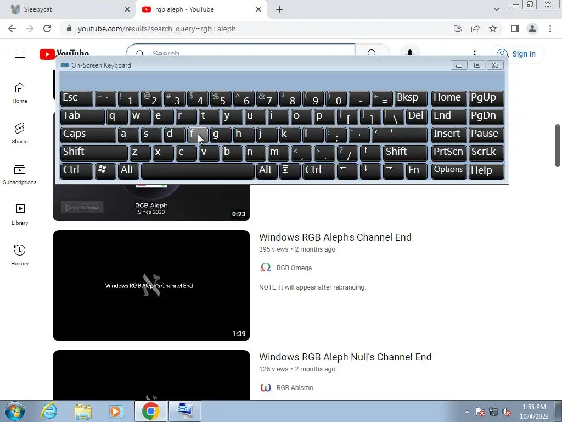Click the page vertical scrollbar thumb
The height and width of the screenshot is (422, 562).
pos(558,145)
